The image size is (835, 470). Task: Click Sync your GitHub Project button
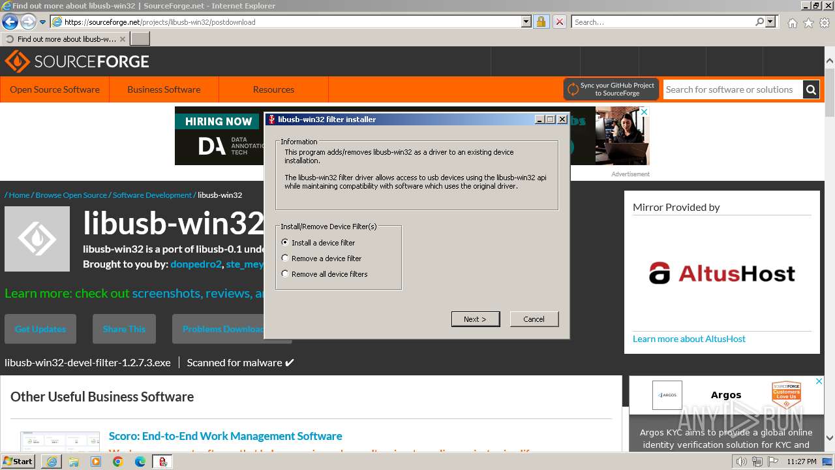[611, 89]
